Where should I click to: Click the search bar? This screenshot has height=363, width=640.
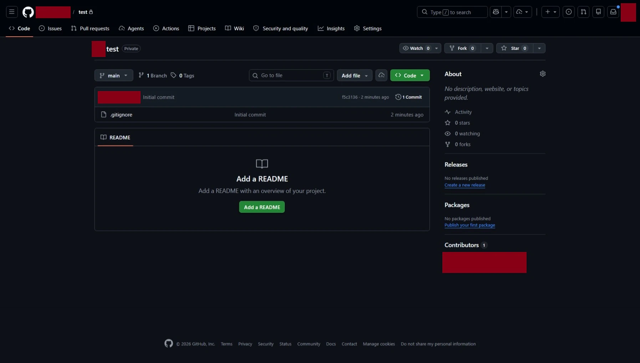(452, 12)
